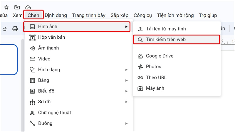This screenshot has height=132, width=235.
Task: Click the redo arrow icon
Action: (4, 29)
